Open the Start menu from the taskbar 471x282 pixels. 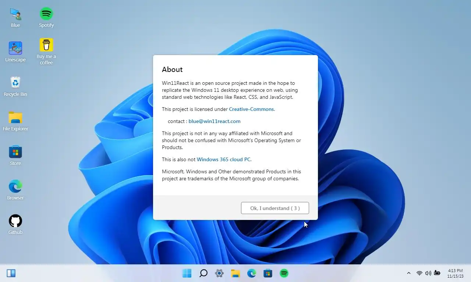187,273
